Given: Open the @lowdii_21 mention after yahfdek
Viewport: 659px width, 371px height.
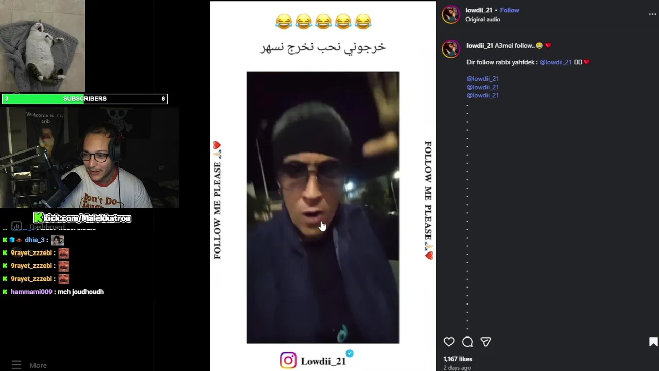Looking at the screenshot, I should 556,62.
